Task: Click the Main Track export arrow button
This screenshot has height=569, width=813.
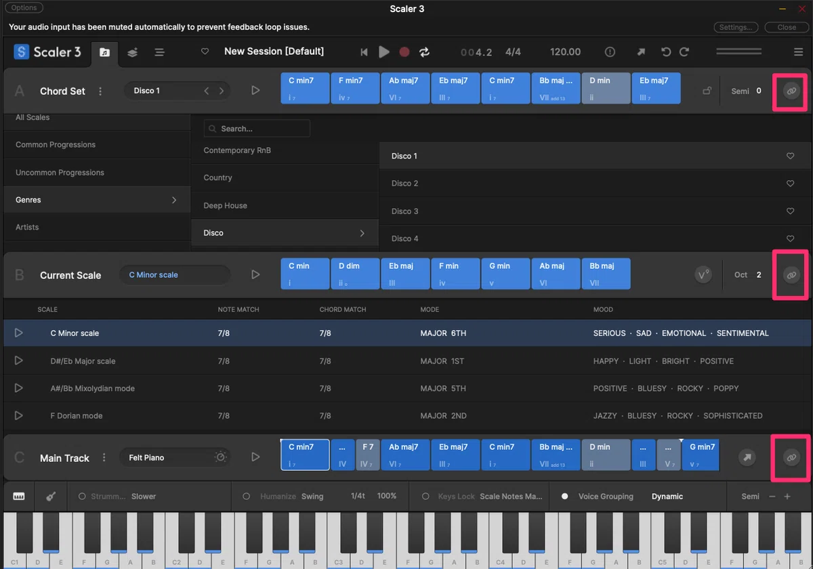Action: coord(747,458)
